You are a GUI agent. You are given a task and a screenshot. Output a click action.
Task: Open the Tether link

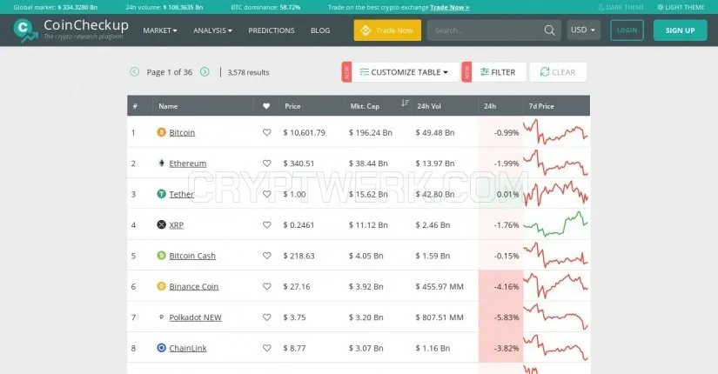(x=181, y=194)
